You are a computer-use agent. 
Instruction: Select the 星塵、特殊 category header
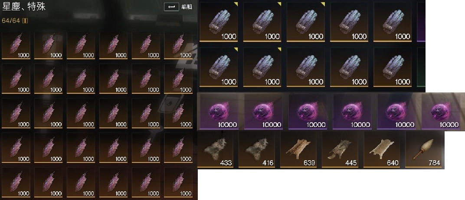(x=24, y=7)
